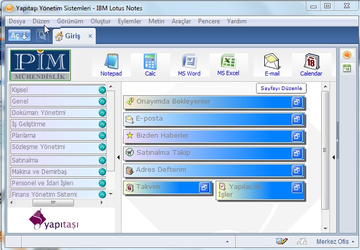Open the Notepad shortcut icon

click(x=111, y=62)
